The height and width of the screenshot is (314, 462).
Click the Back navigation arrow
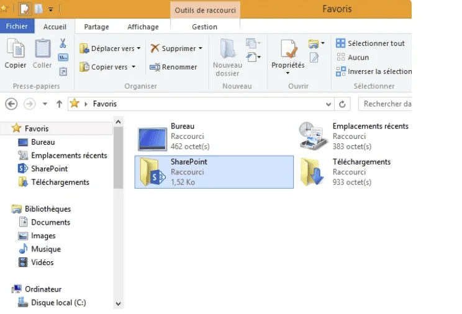click(11, 104)
